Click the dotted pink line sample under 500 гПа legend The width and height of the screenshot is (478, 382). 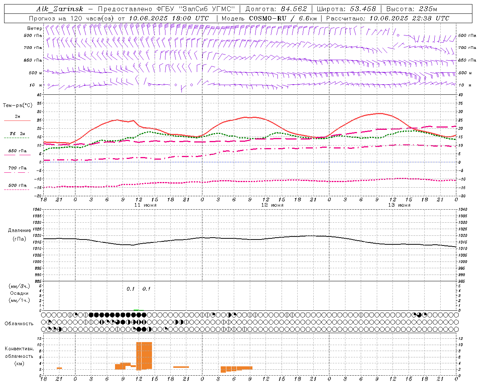click(17, 190)
